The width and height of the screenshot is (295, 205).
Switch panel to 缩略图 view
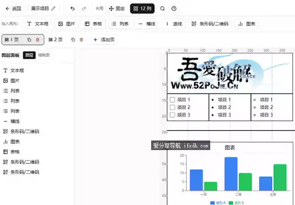pyautogui.click(x=44, y=55)
